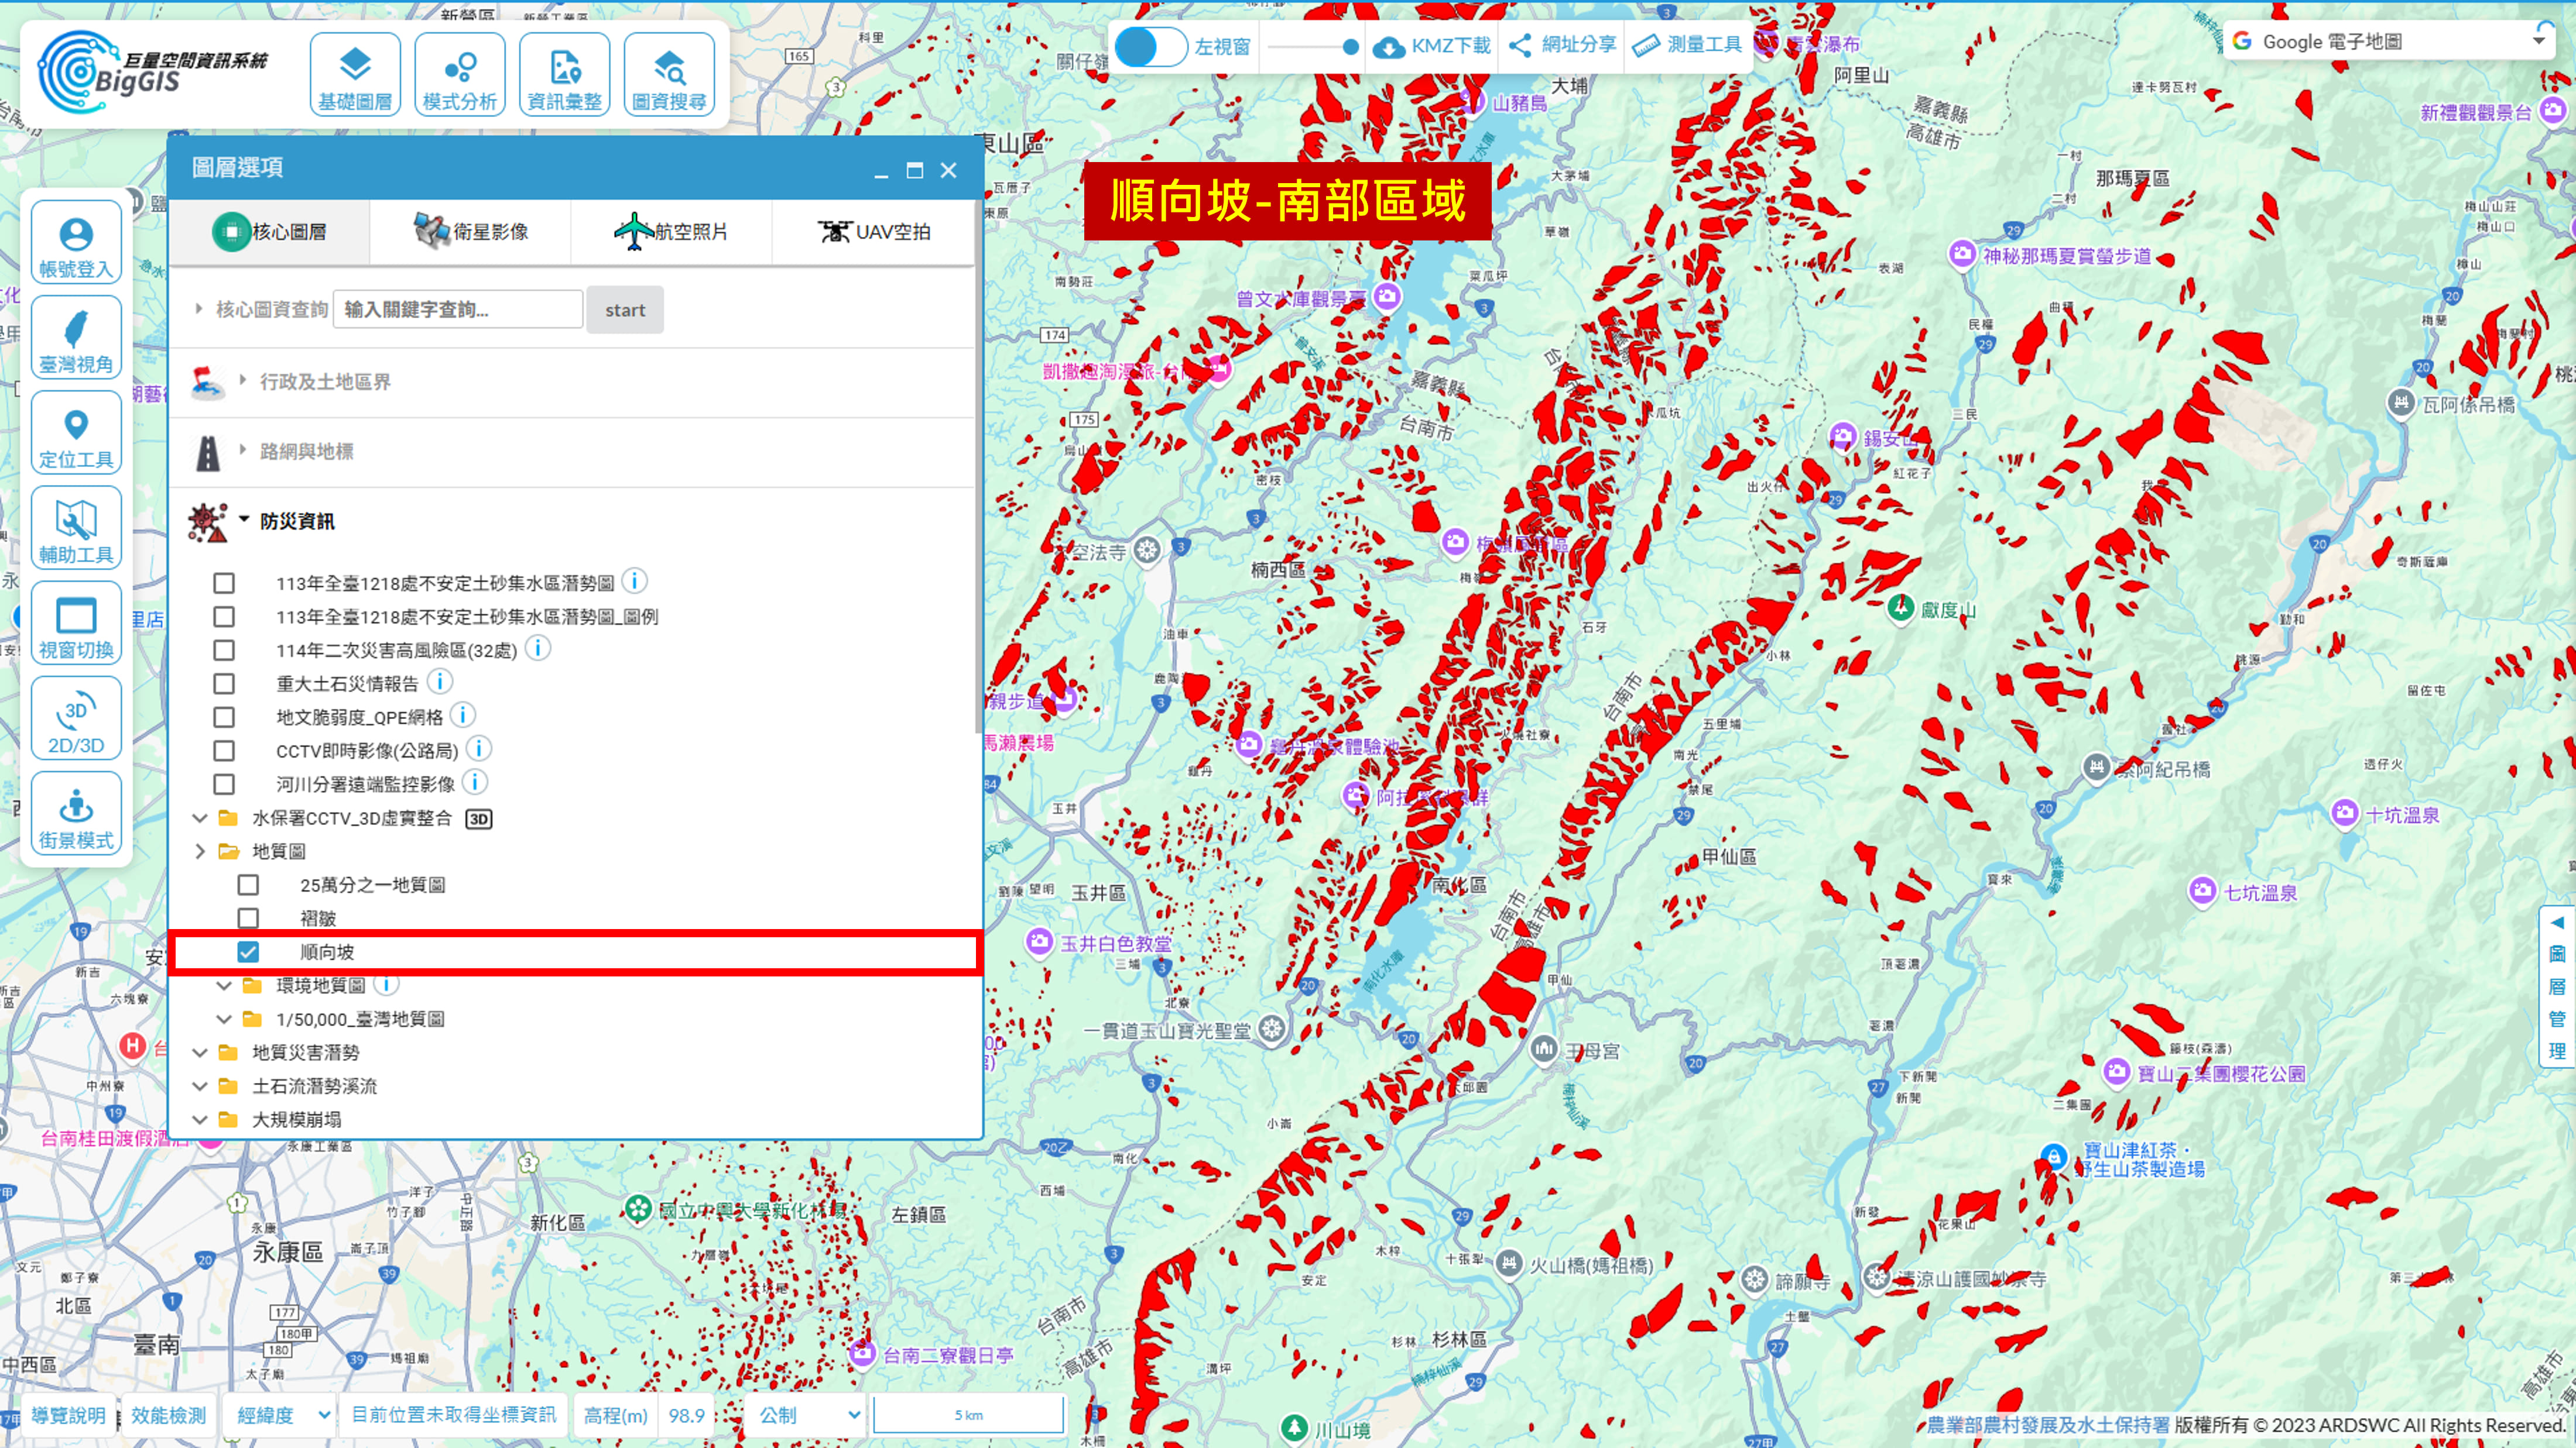Show info for 114年二次災害高風險區(32處)

point(537,649)
